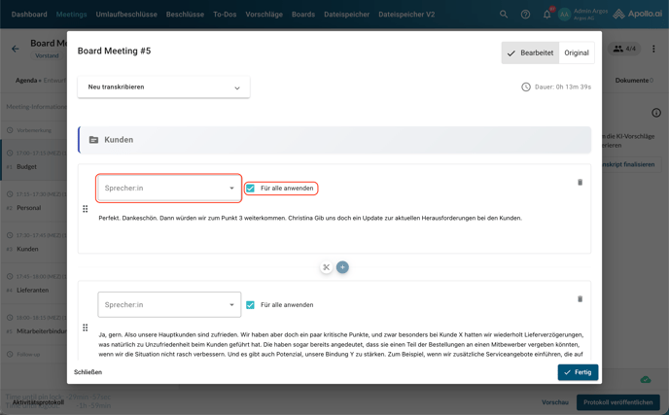The width and height of the screenshot is (669, 415).
Task: Click the Fertig button
Action: [577, 372]
